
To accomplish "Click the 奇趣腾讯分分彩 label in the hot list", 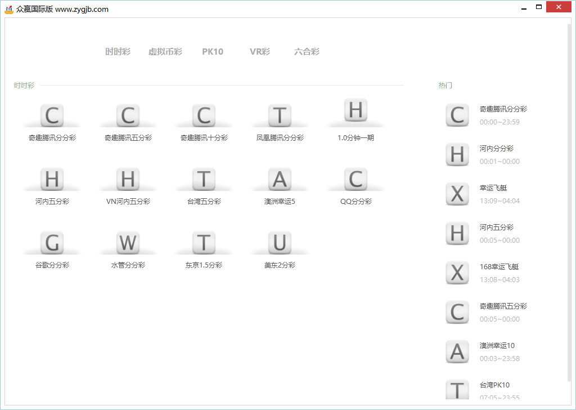I will tap(503, 109).
